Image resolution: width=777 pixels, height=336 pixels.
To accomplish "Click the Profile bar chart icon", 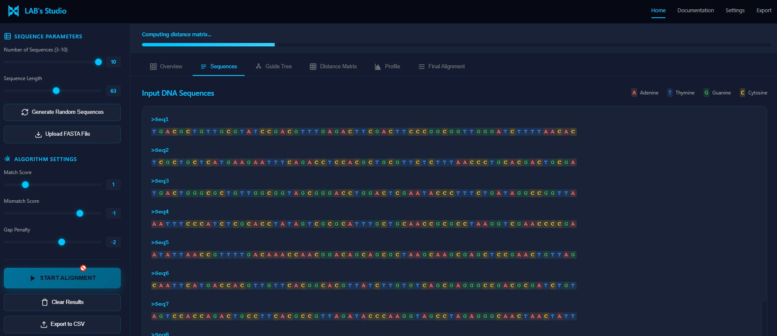I will (378, 67).
